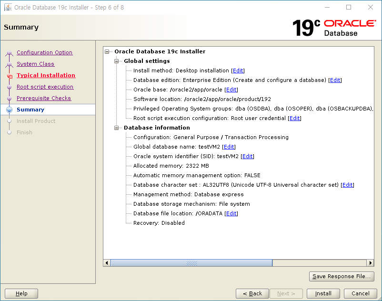Click the horizontal scrollbar left arrow
The height and width of the screenshot is (301, 382).
pos(107,263)
